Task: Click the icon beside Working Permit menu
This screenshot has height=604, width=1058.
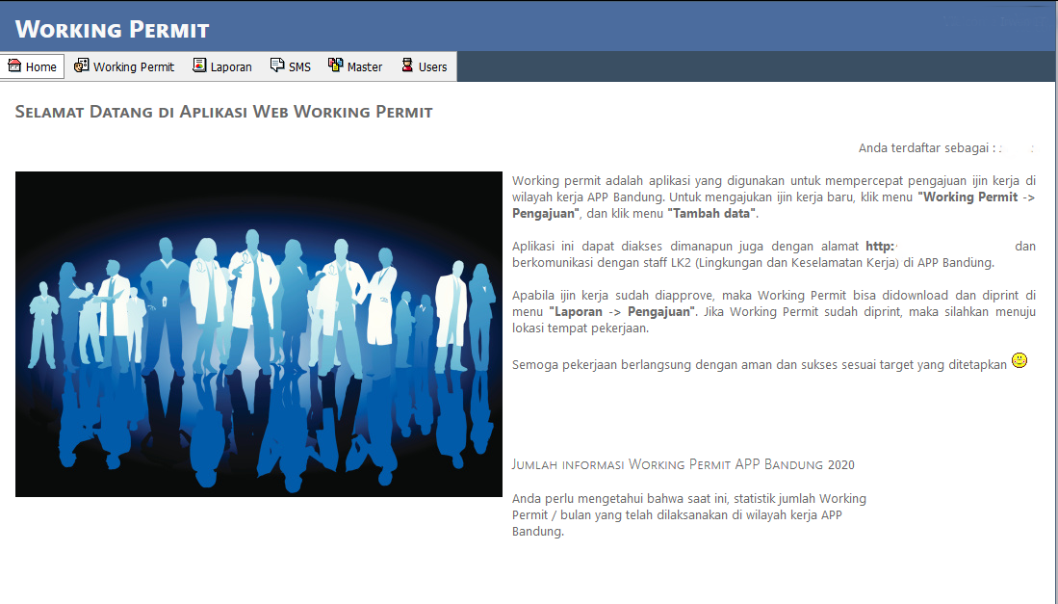Action: [x=81, y=66]
